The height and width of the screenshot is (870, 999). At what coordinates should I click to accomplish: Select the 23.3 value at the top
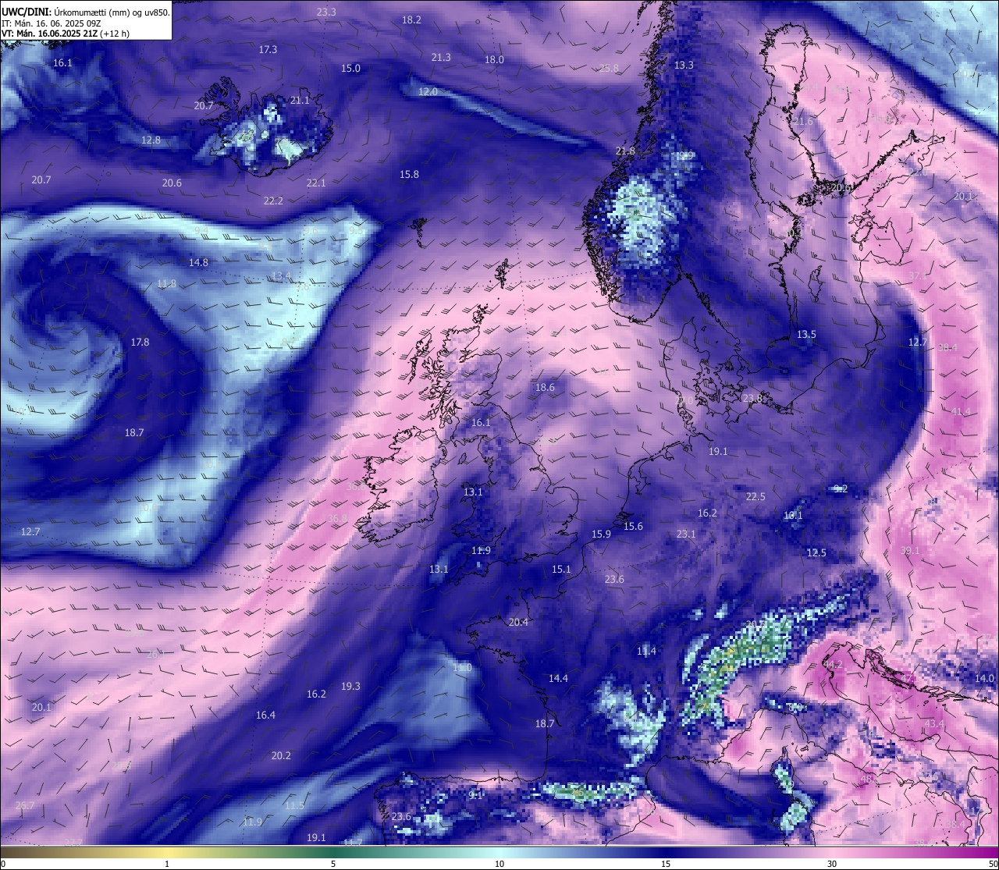click(327, 12)
